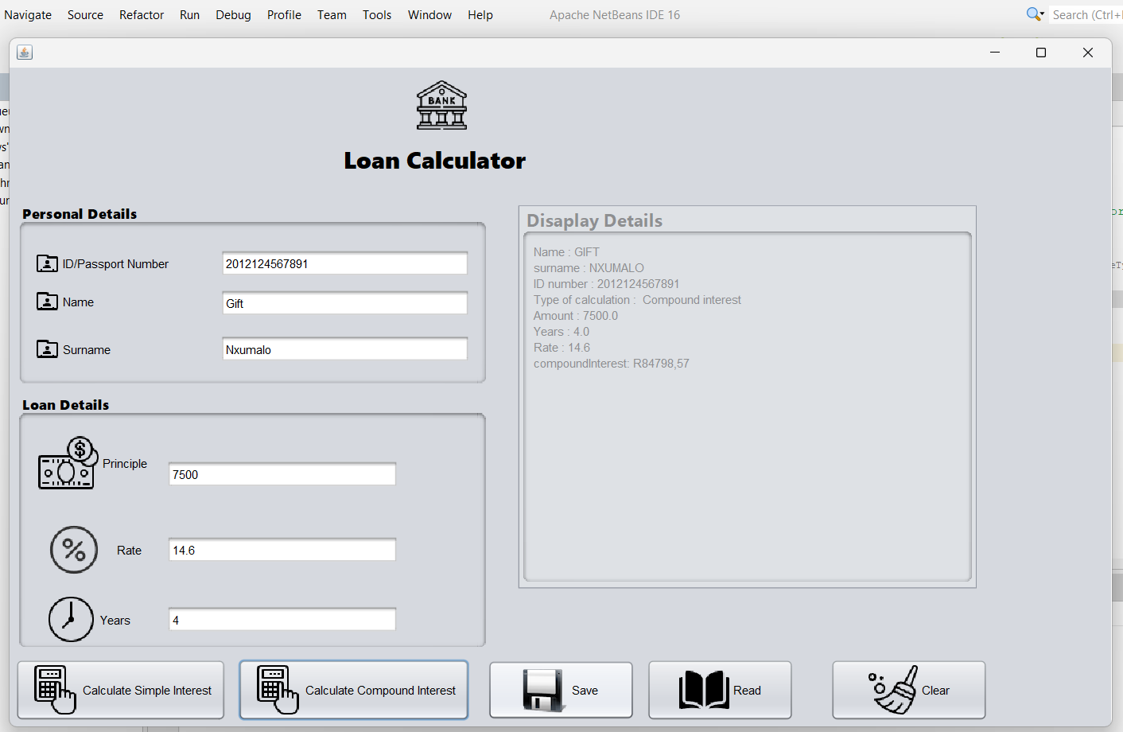Click the clock icon beside Years
This screenshot has width=1123, height=732.
coord(70,619)
